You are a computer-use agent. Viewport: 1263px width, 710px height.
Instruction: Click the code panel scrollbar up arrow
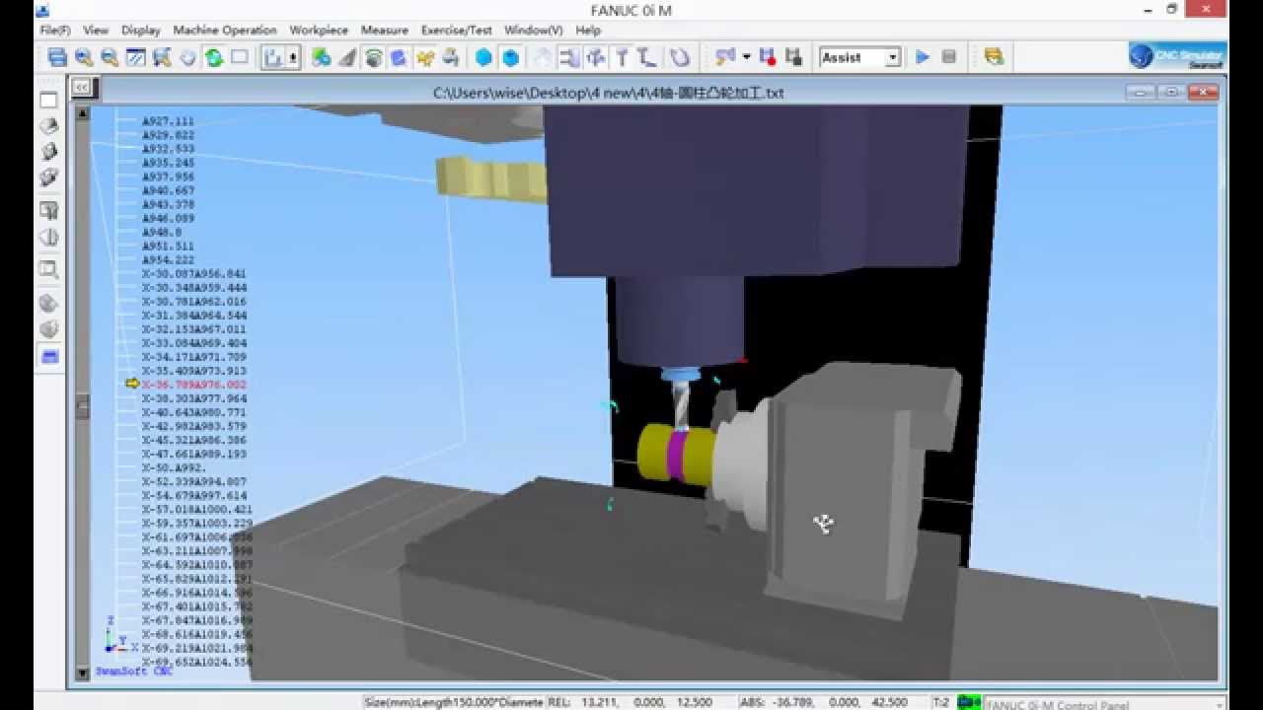(x=83, y=113)
